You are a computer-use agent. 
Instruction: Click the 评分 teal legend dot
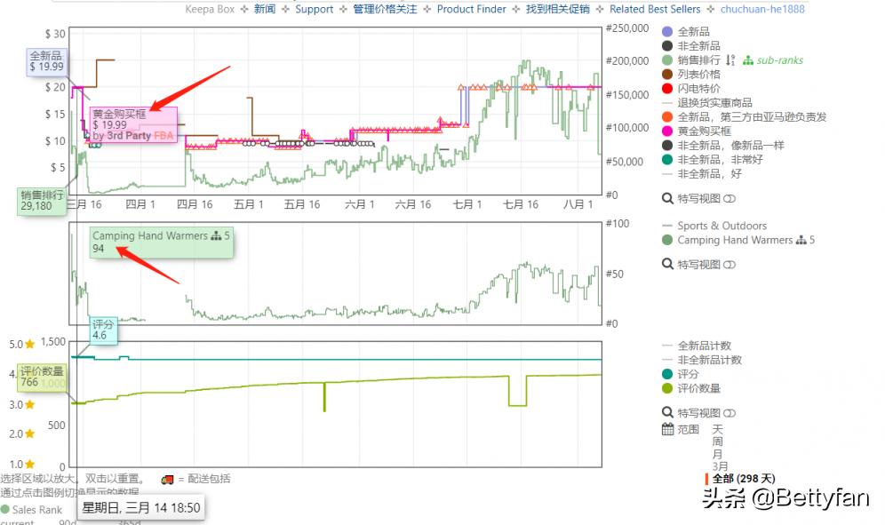point(667,375)
